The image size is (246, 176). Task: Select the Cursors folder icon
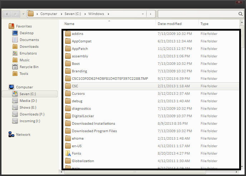68,93
